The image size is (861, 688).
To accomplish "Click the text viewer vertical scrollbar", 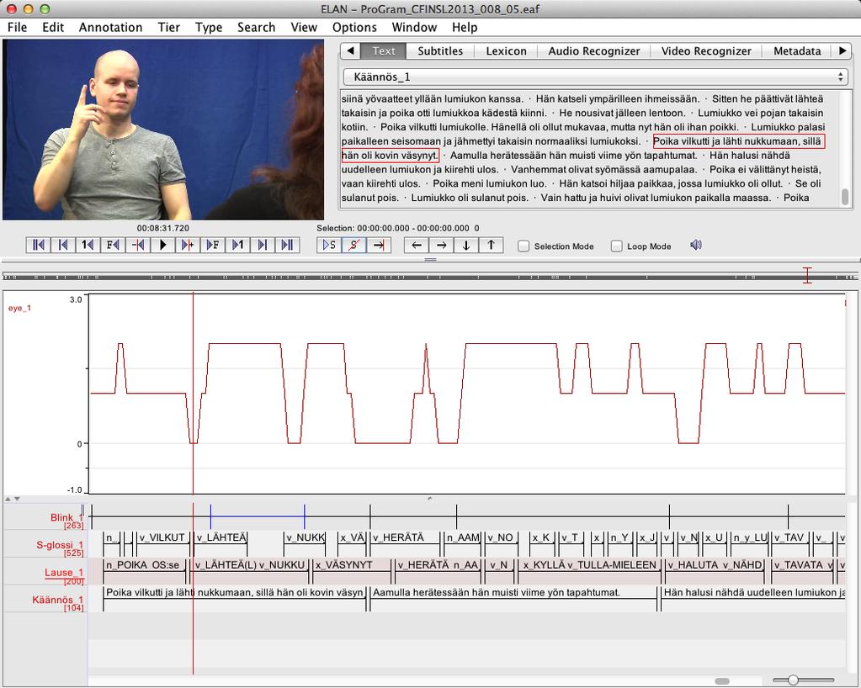I will click(x=845, y=197).
